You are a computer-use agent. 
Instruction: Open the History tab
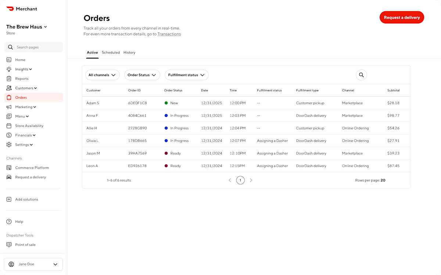click(x=129, y=52)
